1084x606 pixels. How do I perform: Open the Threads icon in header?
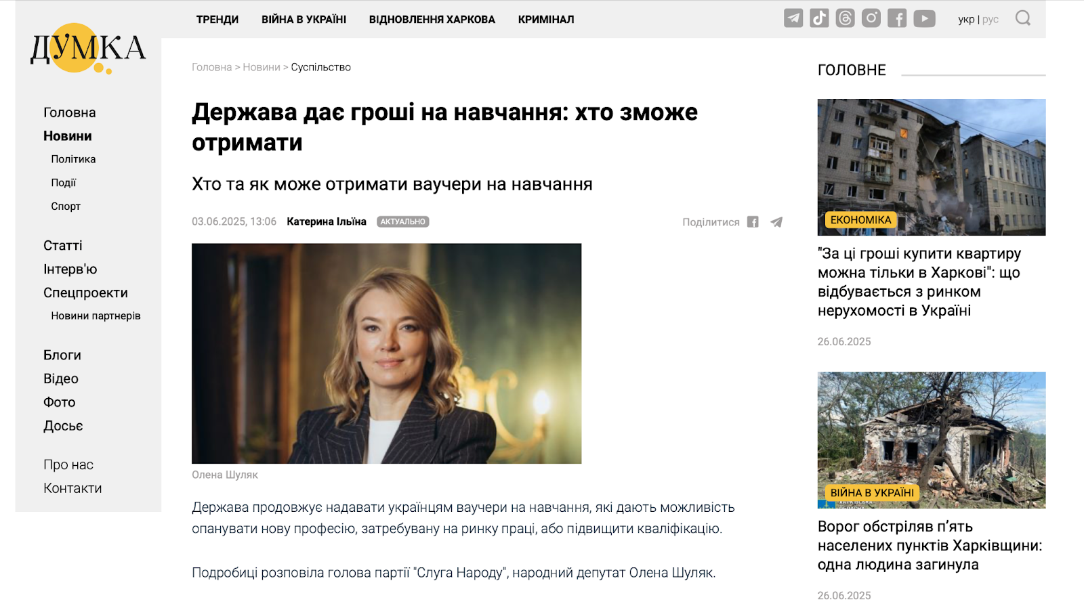(x=845, y=18)
